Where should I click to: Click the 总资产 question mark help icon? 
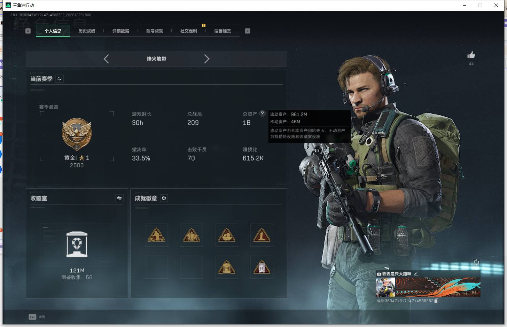tap(262, 114)
